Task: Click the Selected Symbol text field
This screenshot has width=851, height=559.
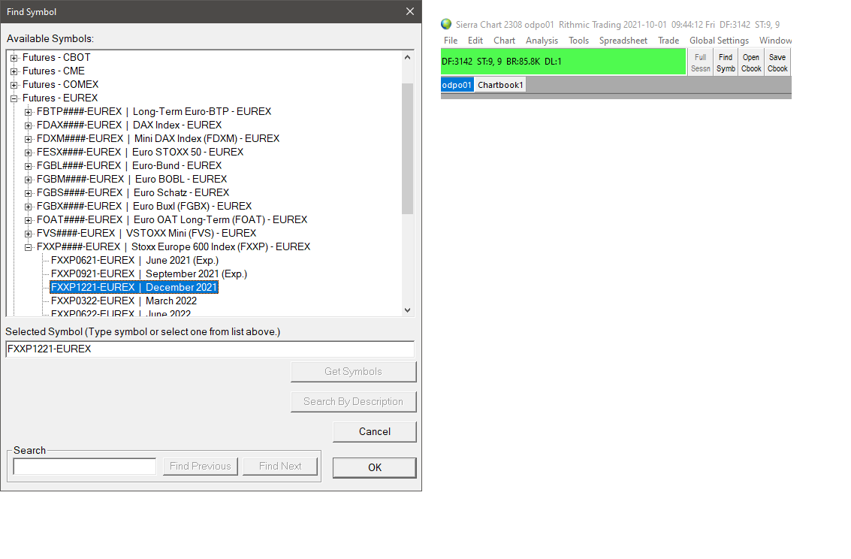Action: (x=210, y=349)
